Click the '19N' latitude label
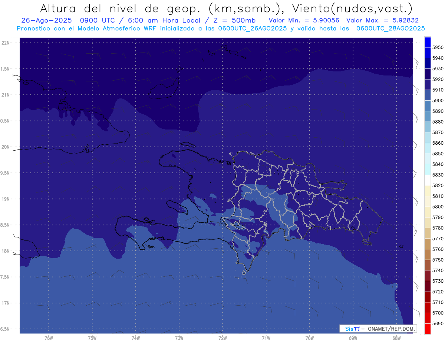The height and width of the screenshot is (343, 445). point(6,199)
